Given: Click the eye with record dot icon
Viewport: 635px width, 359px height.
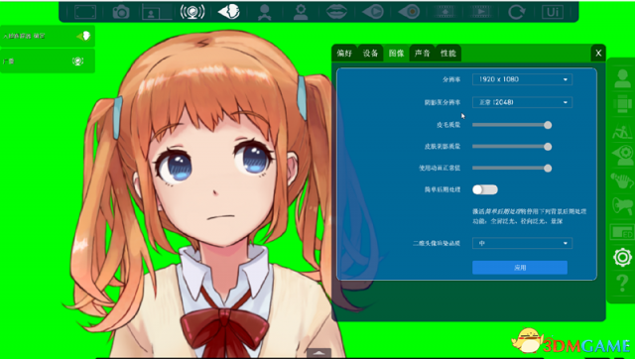Looking at the screenshot, I should [x=409, y=12].
